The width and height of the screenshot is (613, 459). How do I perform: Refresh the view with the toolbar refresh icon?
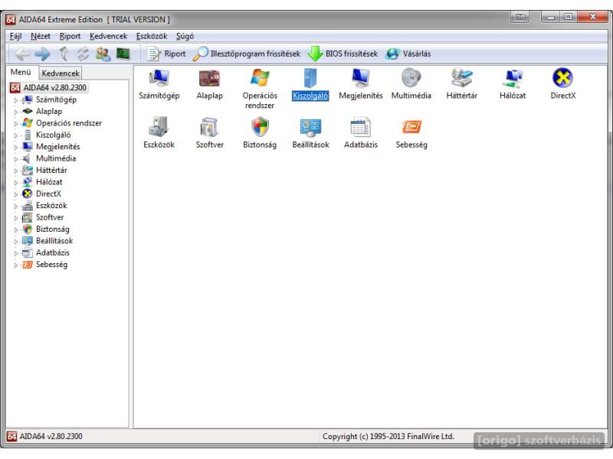tap(83, 54)
